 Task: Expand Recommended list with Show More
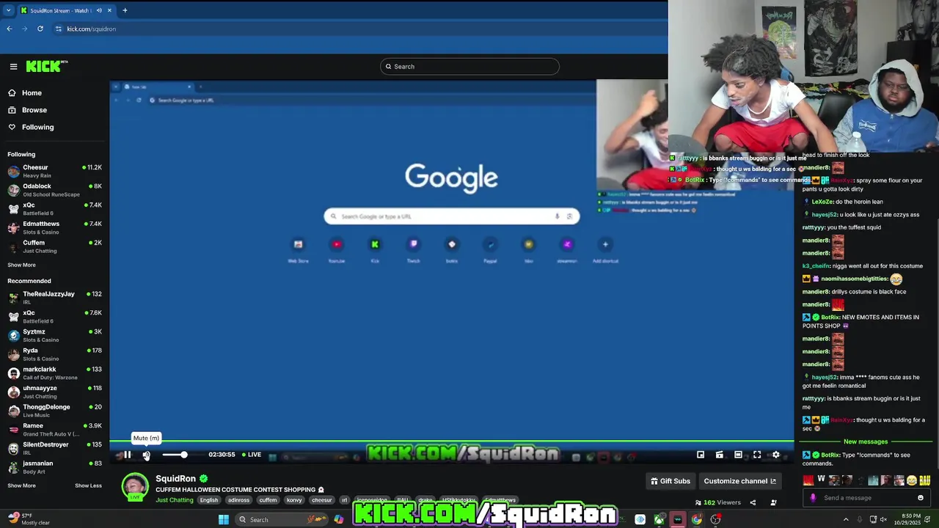coord(21,485)
